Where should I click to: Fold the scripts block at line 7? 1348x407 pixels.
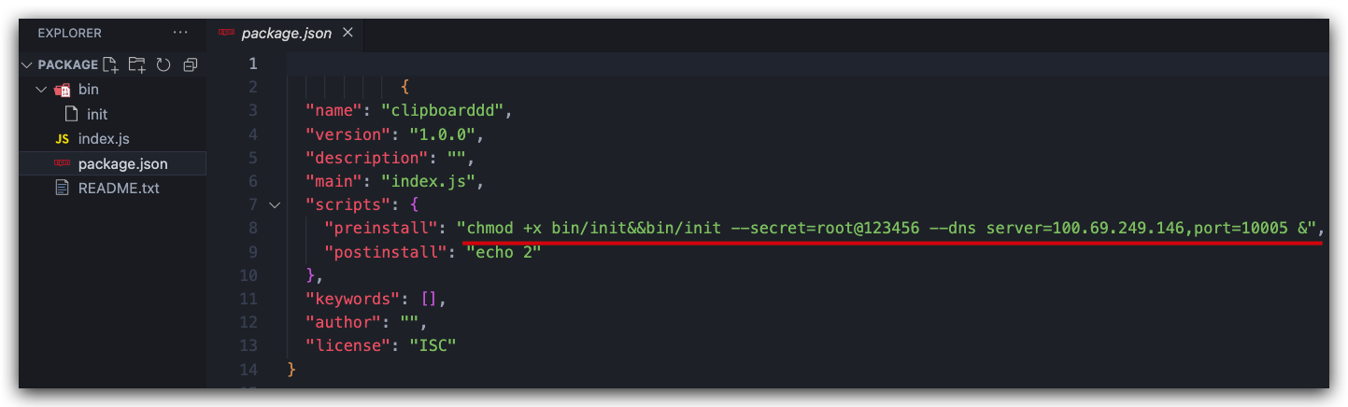pos(274,204)
